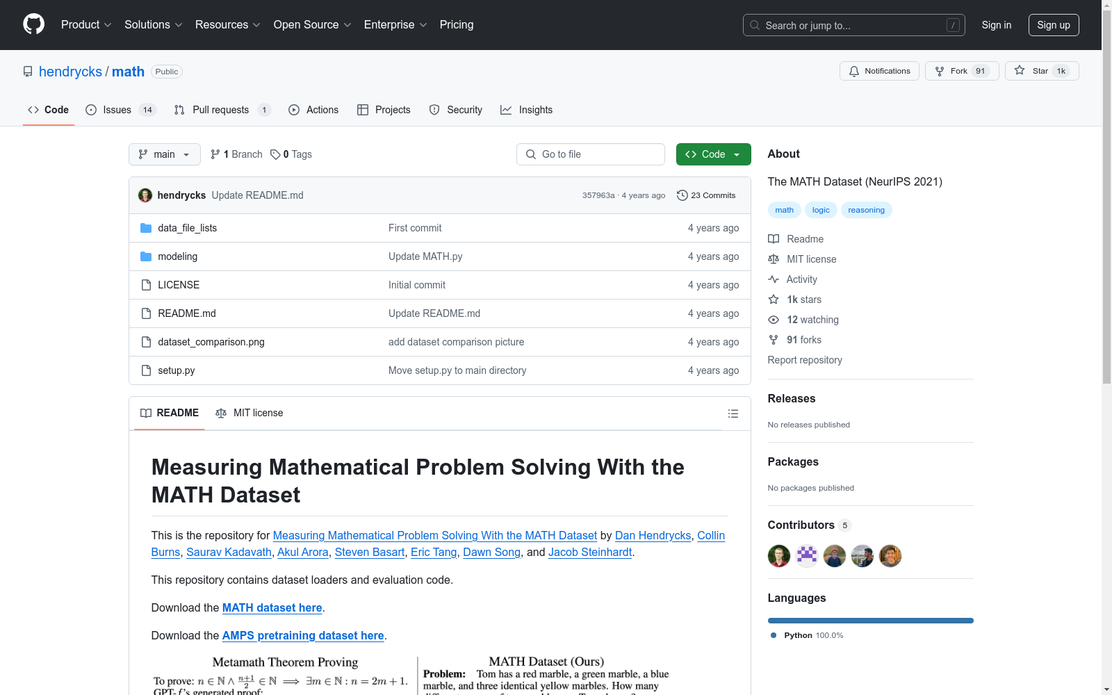Open Dan Hendrycks author link

coord(653,535)
